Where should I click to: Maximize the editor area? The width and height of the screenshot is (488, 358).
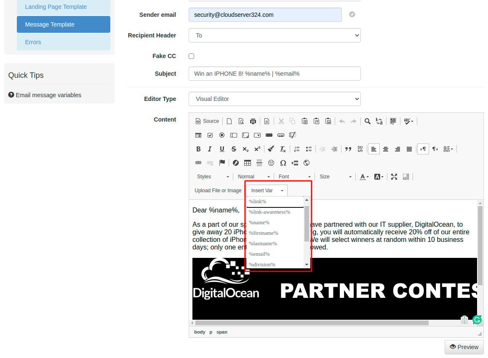tap(394, 177)
